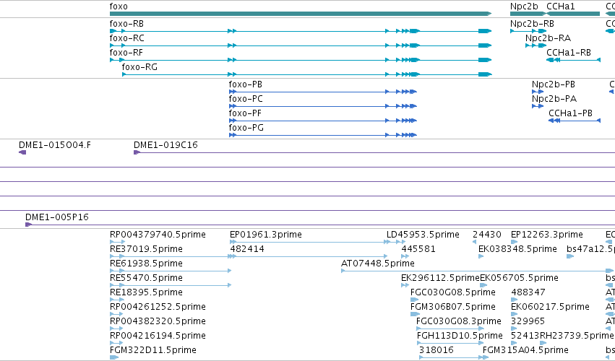
Task: Click the 24430 feature label
Action: click(x=487, y=235)
